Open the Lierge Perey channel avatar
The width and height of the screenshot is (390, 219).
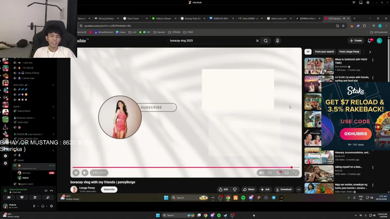pyautogui.click(x=74, y=189)
